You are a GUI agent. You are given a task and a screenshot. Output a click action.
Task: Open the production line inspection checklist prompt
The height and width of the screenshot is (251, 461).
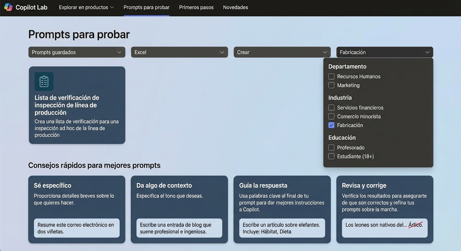point(77,105)
